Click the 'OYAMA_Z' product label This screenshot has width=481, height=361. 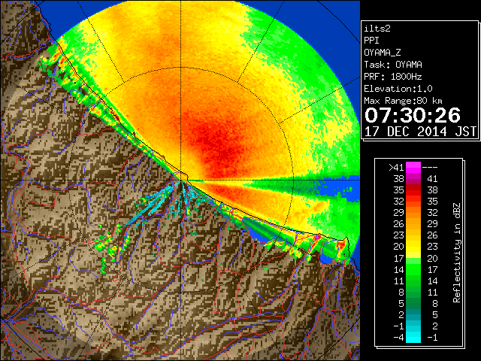[383, 53]
